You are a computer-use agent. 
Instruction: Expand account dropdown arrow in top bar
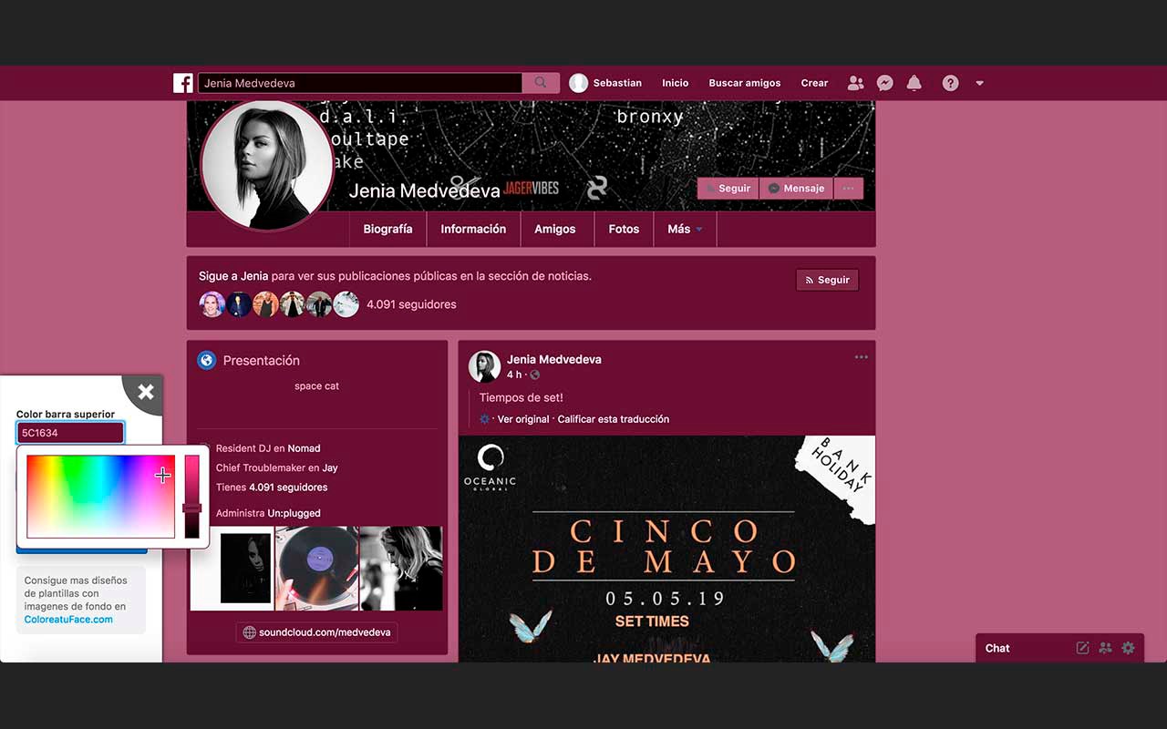coord(979,83)
